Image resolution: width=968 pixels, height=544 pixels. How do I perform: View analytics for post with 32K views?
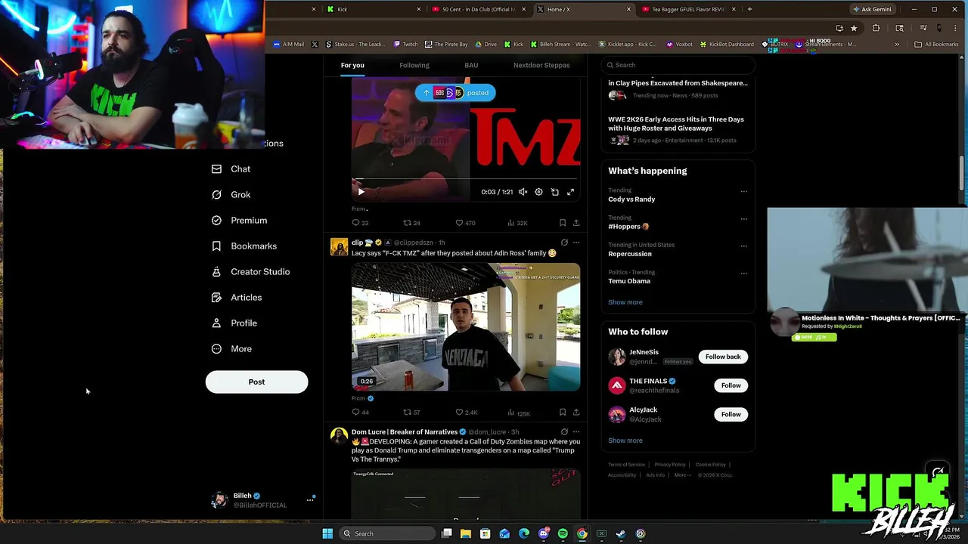point(517,223)
